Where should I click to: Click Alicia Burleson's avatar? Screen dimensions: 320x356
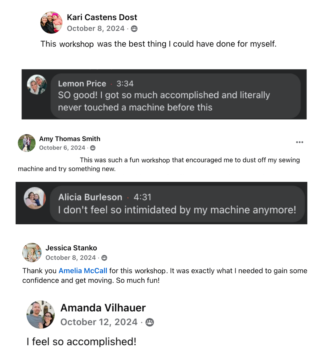point(35,198)
